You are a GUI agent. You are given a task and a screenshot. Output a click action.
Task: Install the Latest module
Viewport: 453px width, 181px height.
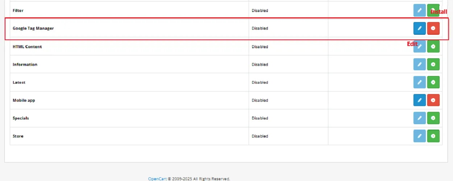click(433, 82)
